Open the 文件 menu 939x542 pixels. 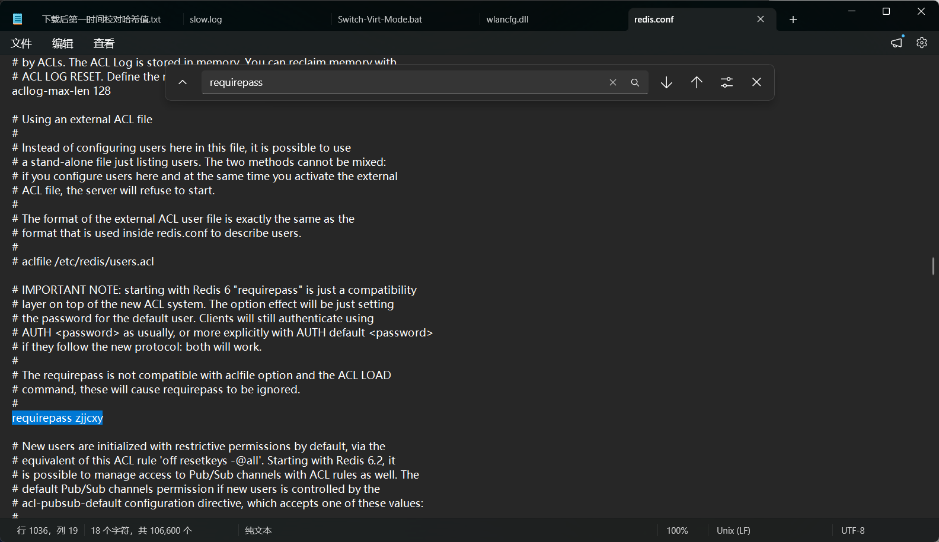[21, 43]
